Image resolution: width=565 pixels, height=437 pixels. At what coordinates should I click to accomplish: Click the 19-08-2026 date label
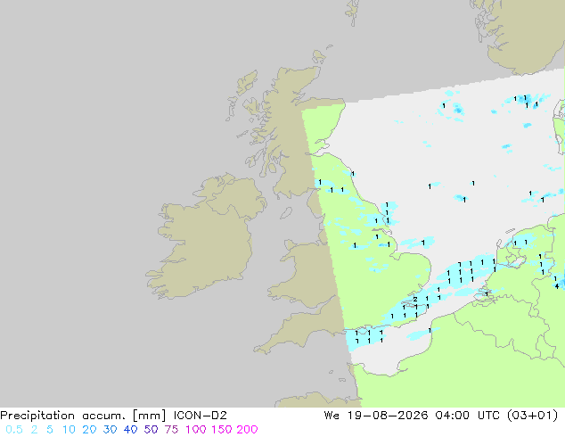coord(388,416)
